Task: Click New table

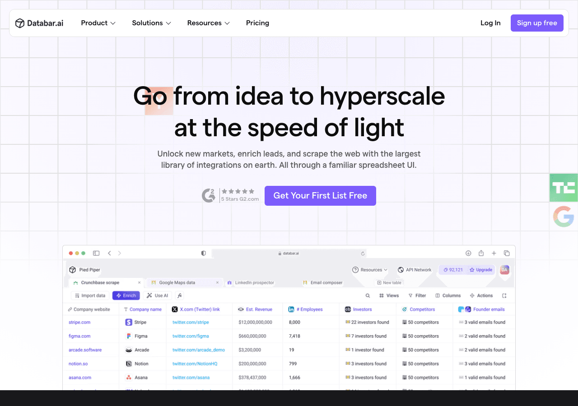Action: point(389,283)
